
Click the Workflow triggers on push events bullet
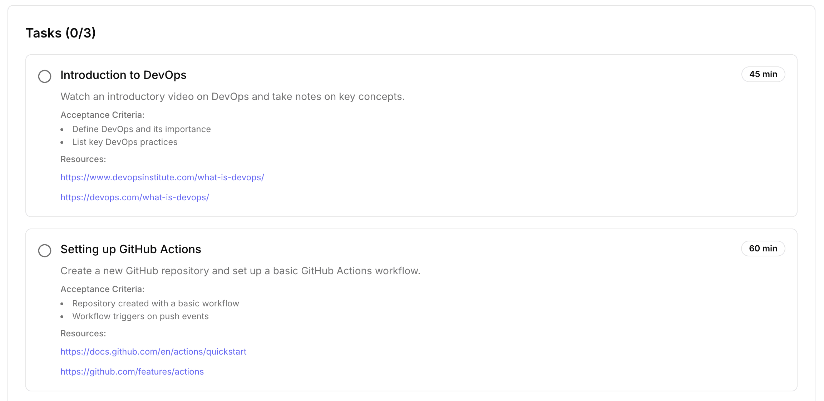pos(140,316)
